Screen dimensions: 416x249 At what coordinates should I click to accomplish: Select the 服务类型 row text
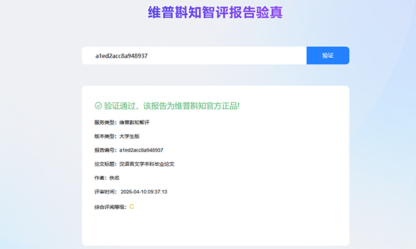click(x=122, y=122)
